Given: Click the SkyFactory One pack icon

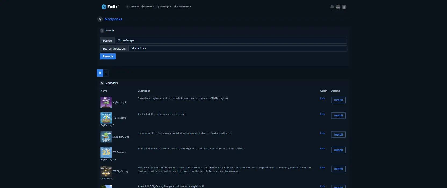Looking at the screenshot, I should click(x=106, y=137).
